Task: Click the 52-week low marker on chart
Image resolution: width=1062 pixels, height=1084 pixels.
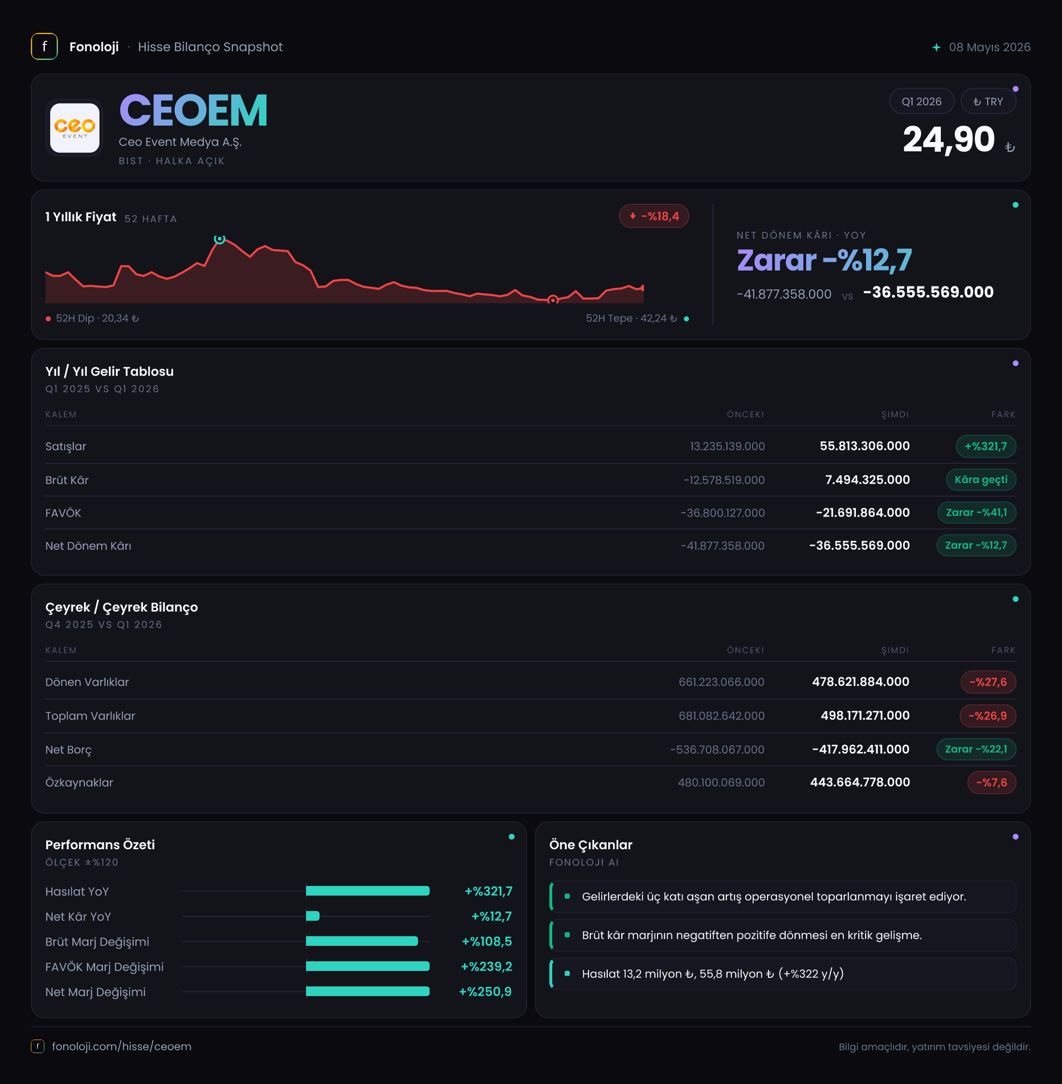Action: [553, 300]
